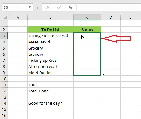Click the Status cell beside Grocery
This screenshot has height=119, width=141.
[87, 48]
